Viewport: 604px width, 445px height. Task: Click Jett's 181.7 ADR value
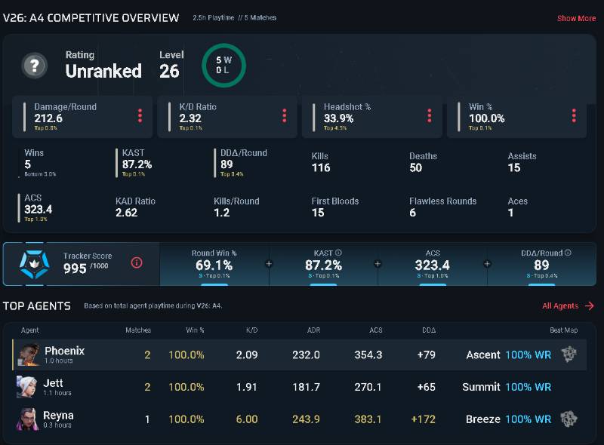[307, 387]
